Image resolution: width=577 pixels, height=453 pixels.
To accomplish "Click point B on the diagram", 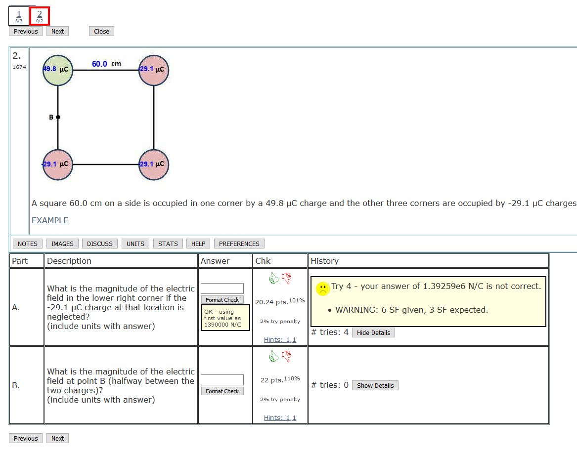I will [58, 117].
